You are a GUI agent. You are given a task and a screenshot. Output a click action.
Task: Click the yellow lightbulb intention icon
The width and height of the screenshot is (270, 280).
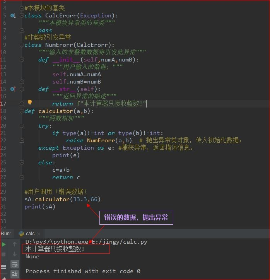click(x=29, y=103)
